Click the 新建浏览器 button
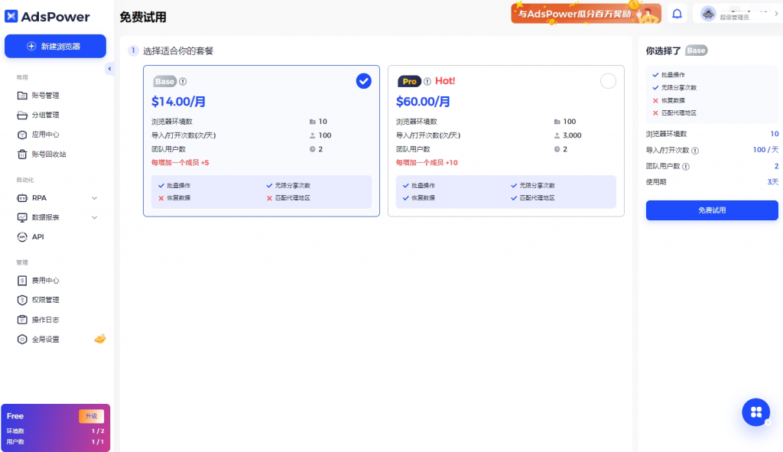Image resolution: width=783 pixels, height=452 pixels. (x=55, y=47)
